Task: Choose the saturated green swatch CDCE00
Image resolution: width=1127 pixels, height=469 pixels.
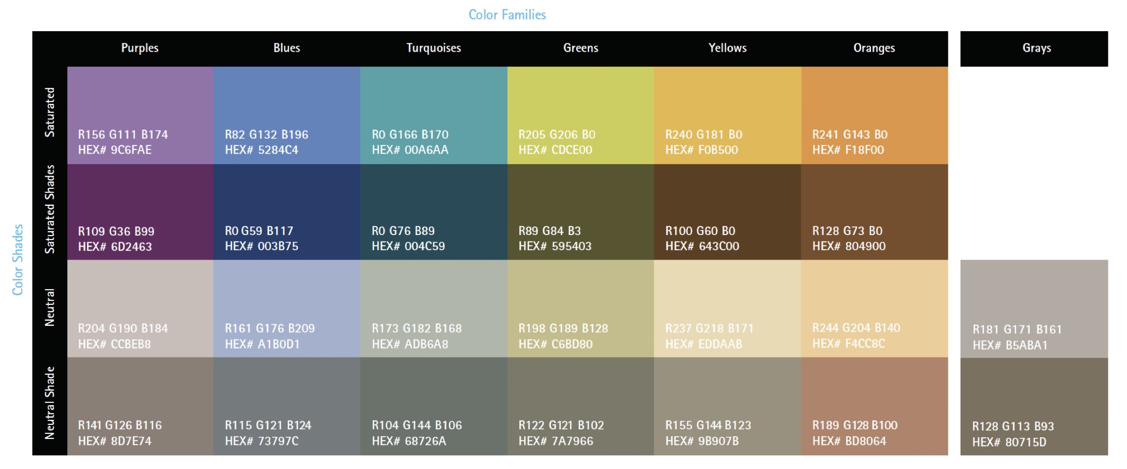Action: tap(580, 115)
